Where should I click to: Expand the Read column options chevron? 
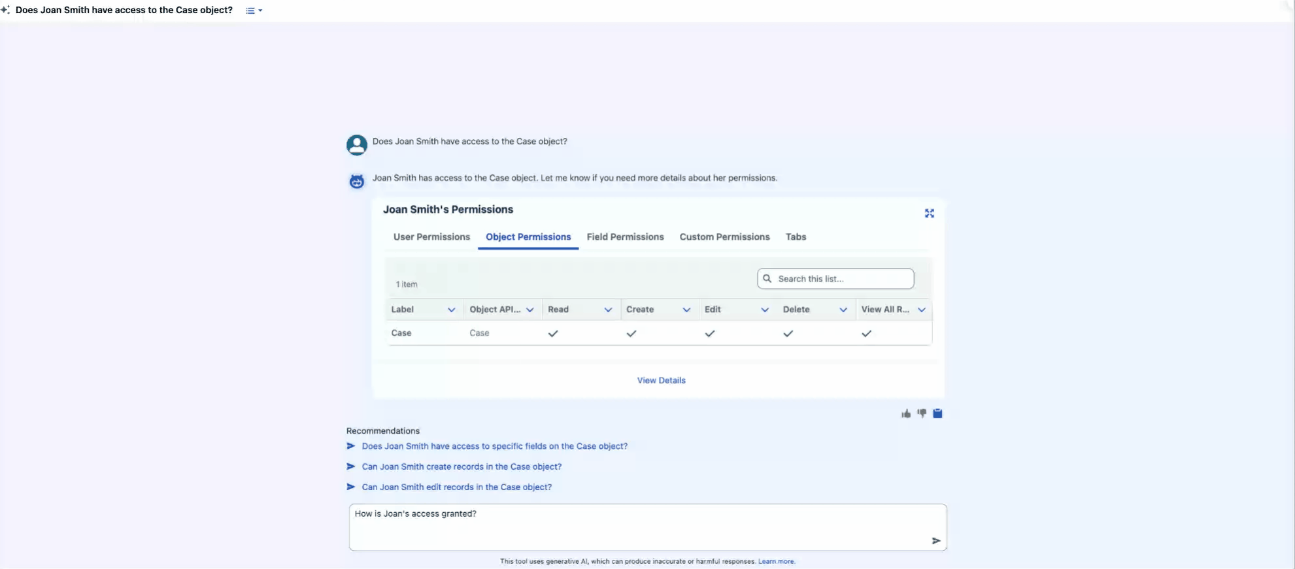(608, 310)
